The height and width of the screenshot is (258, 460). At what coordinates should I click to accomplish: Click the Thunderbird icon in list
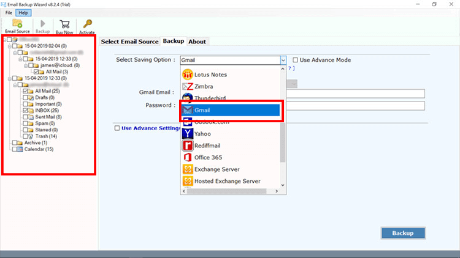[x=188, y=97]
